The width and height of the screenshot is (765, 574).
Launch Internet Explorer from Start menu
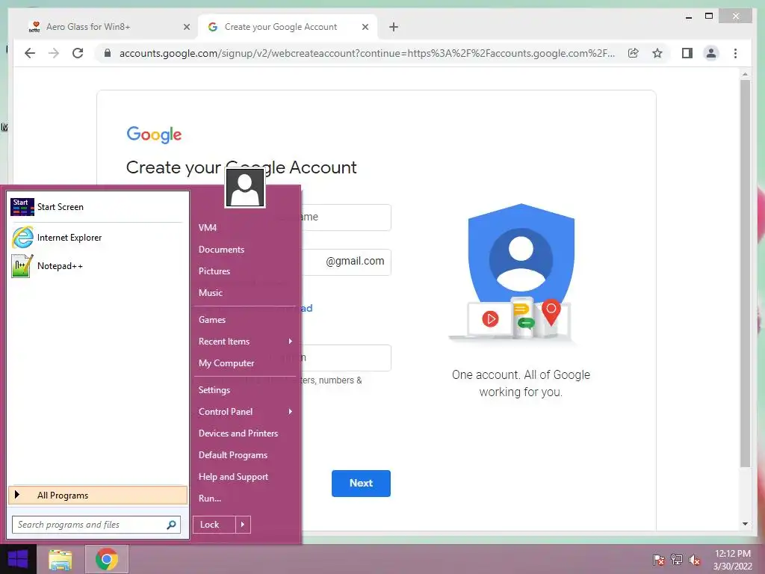(96, 238)
